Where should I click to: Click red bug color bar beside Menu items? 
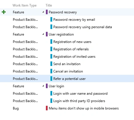tap(47, 108)
